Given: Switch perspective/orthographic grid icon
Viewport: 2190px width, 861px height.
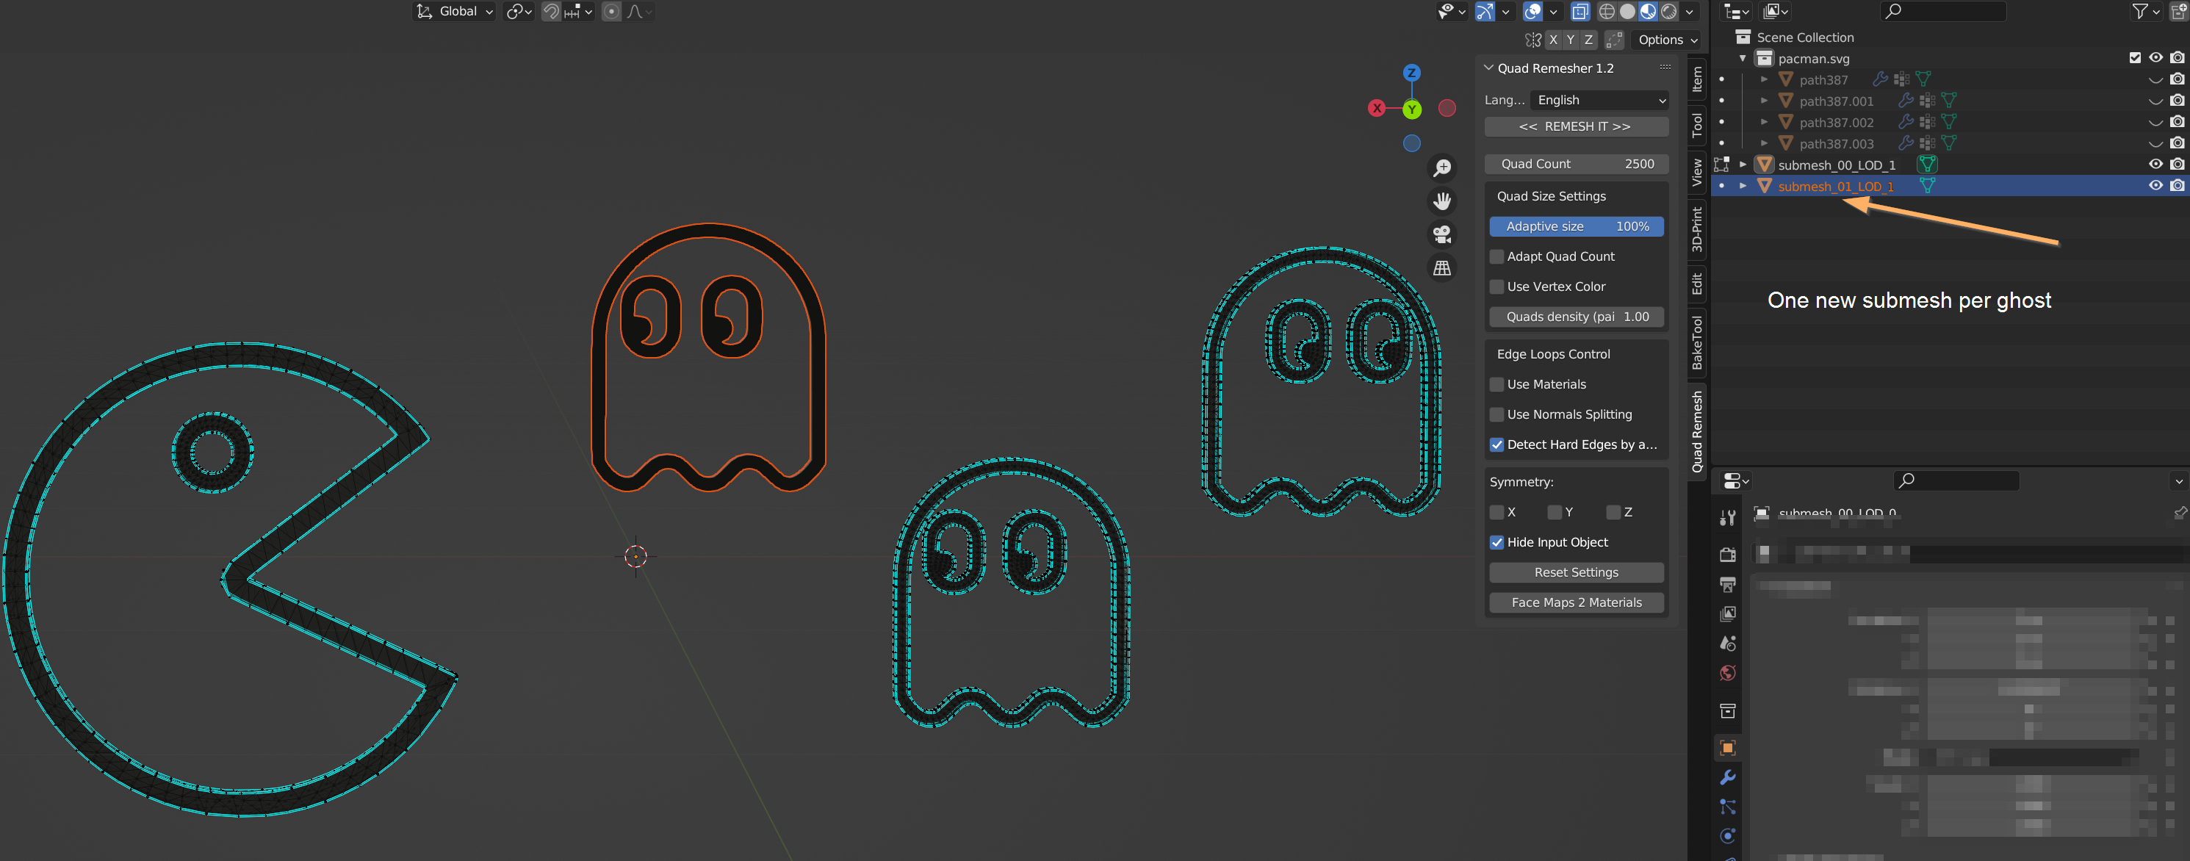Looking at the screenshot, I should click(1442, 267).
